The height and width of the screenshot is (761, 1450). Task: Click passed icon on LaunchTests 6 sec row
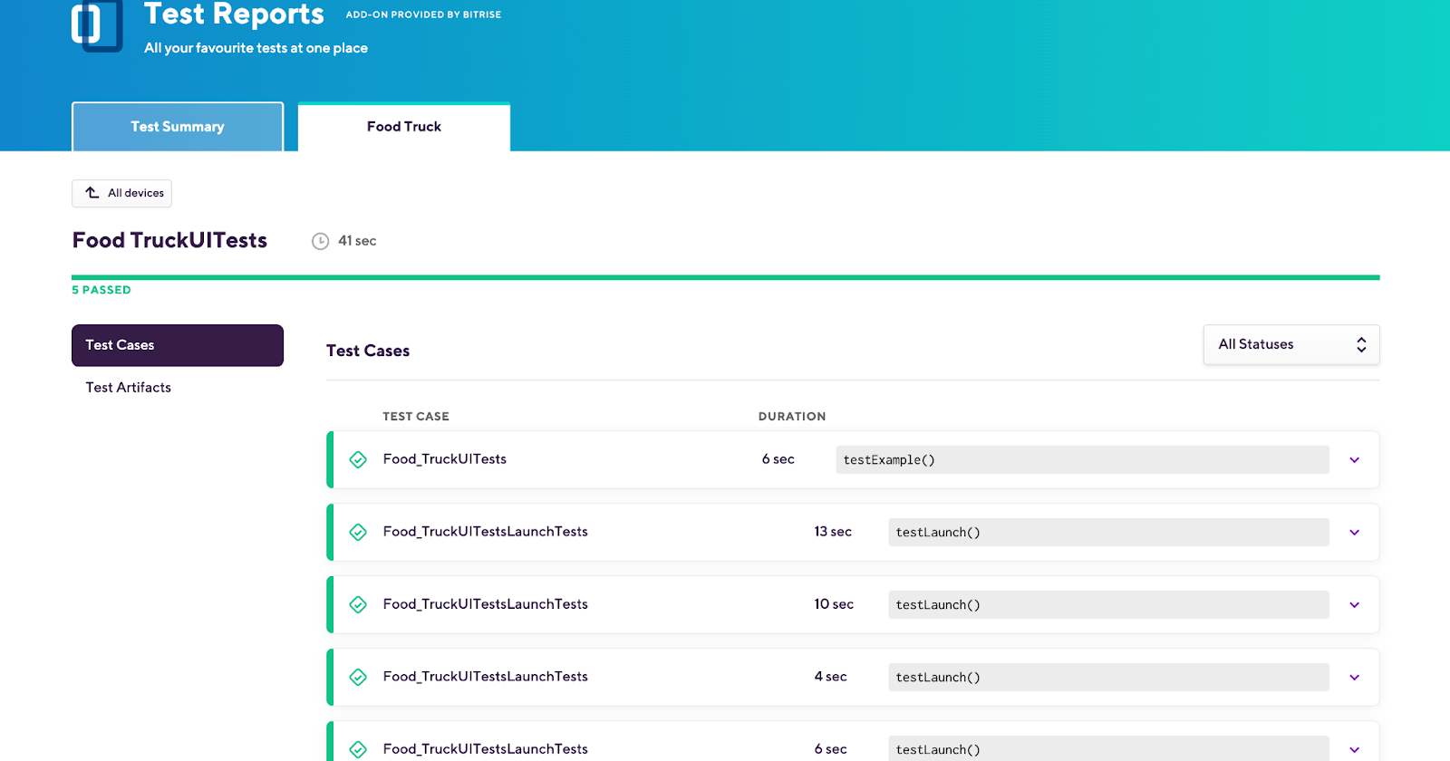[x=358, y=750]
